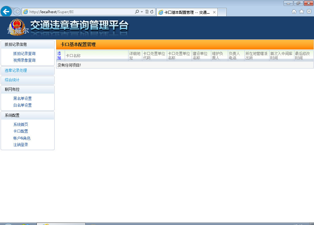Refresh the page with the reload icon

tap(151, 12)
